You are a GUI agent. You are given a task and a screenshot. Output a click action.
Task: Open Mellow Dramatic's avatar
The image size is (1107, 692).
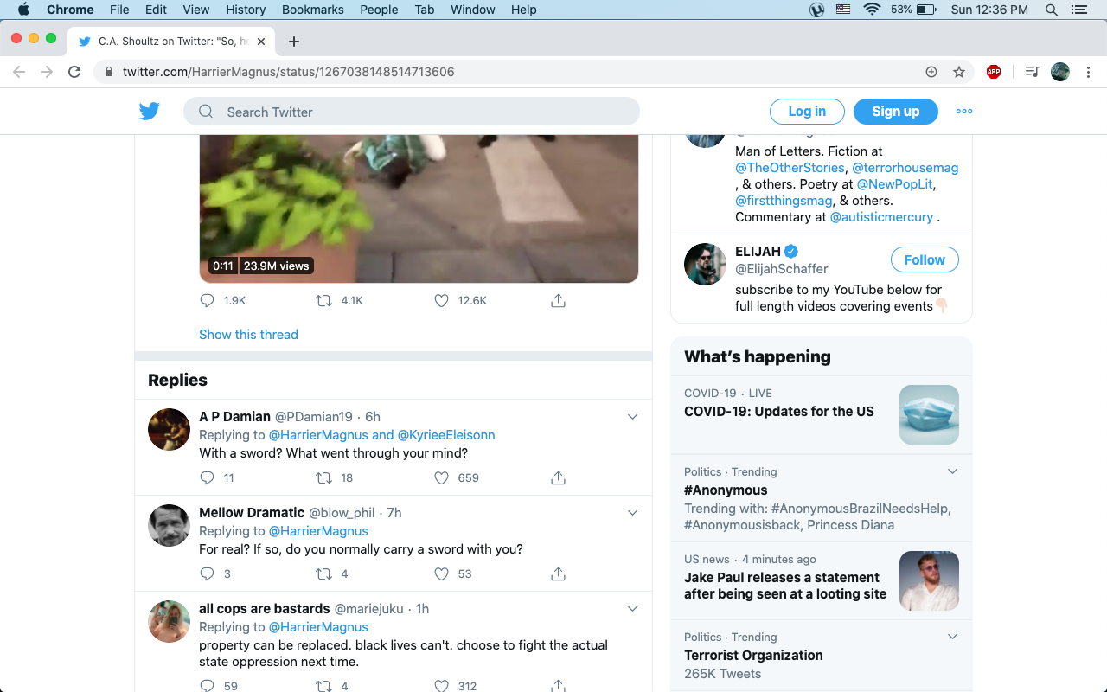[169, 525]
